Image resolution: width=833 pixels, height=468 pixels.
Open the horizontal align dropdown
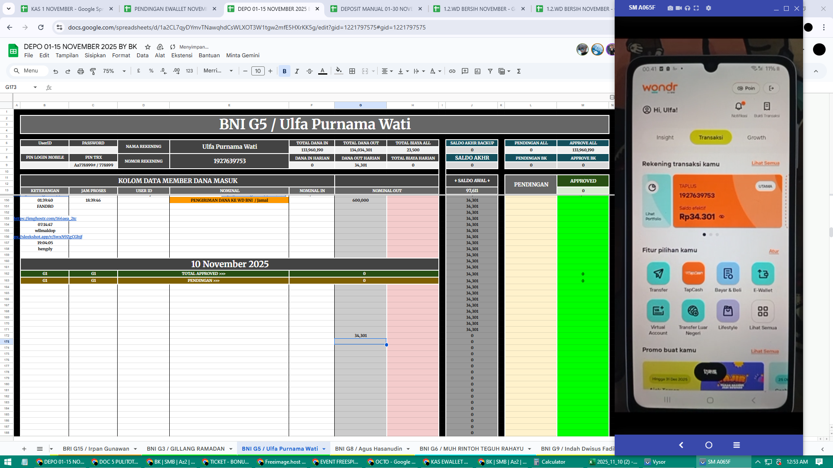(x=387, y=71)
